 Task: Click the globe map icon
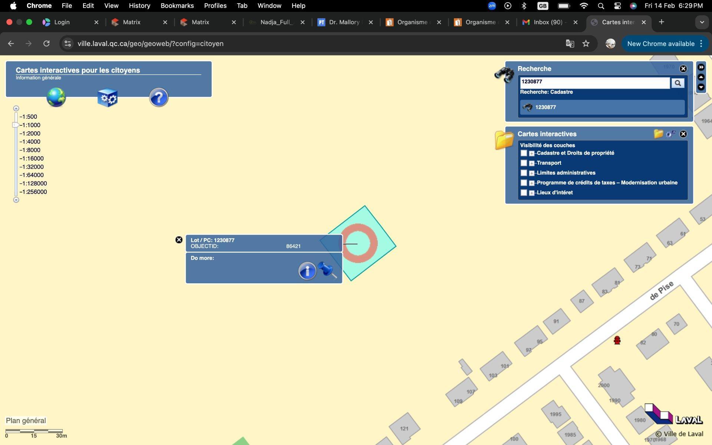click(56, 97)
